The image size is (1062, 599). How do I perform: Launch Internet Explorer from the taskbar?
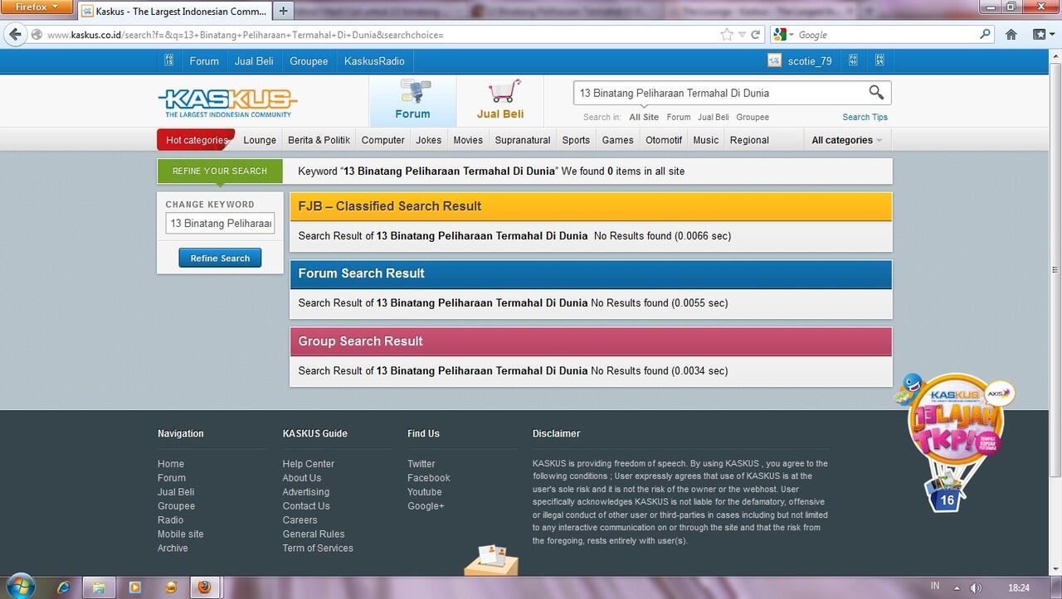[x=63, y=587]
